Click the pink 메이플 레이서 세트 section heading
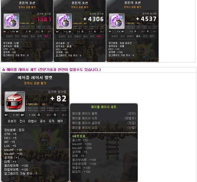Image resolution: width=197 pixels, height=182 pixels. tap(51, 70)
